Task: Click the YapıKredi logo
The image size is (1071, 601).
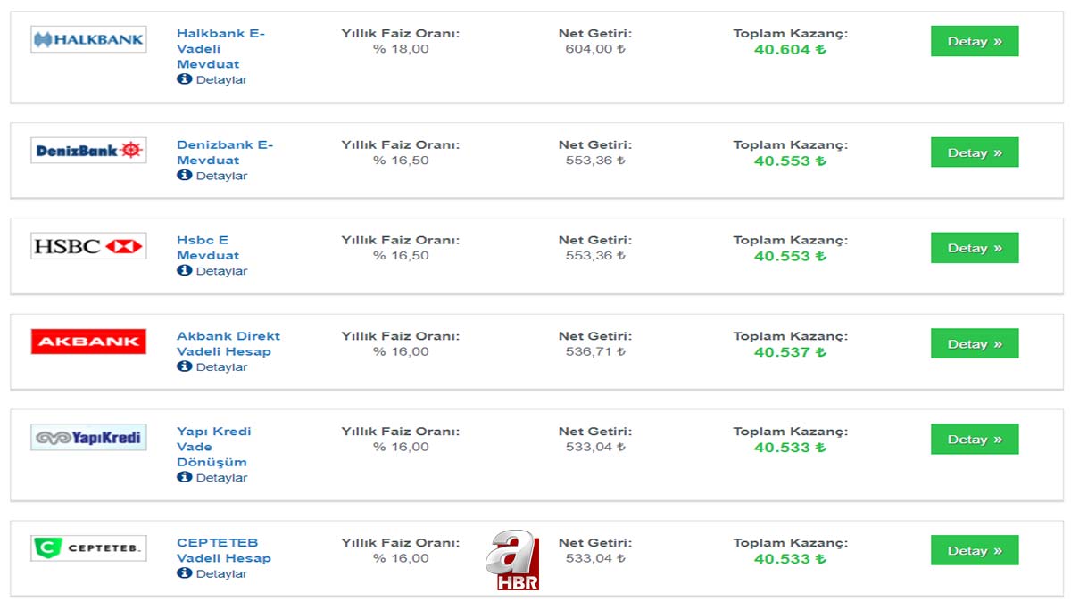Action: click(x=88, y=437)
